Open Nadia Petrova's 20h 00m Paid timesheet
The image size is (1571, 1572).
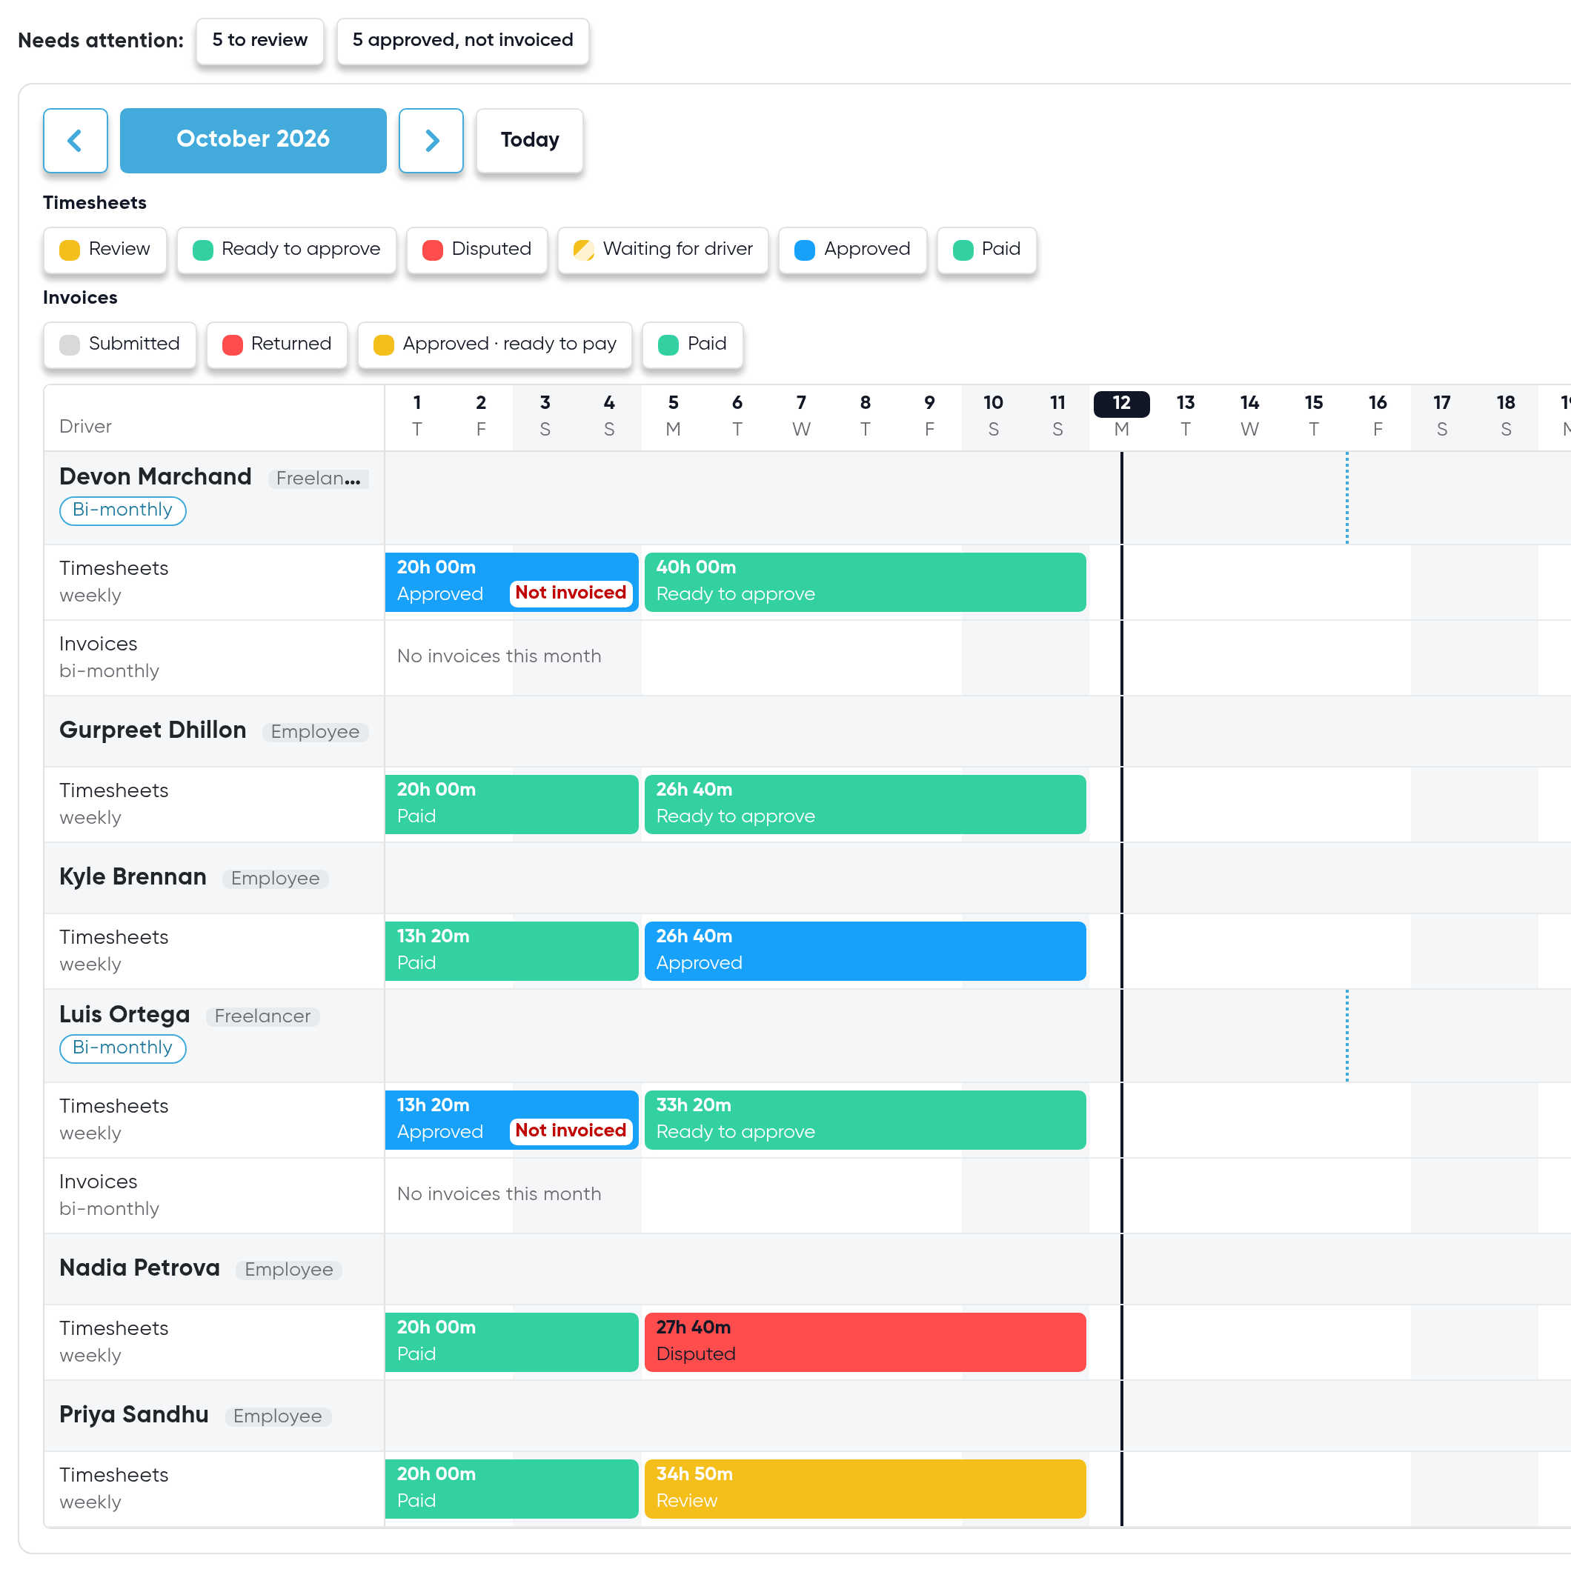click(511, 1342)
